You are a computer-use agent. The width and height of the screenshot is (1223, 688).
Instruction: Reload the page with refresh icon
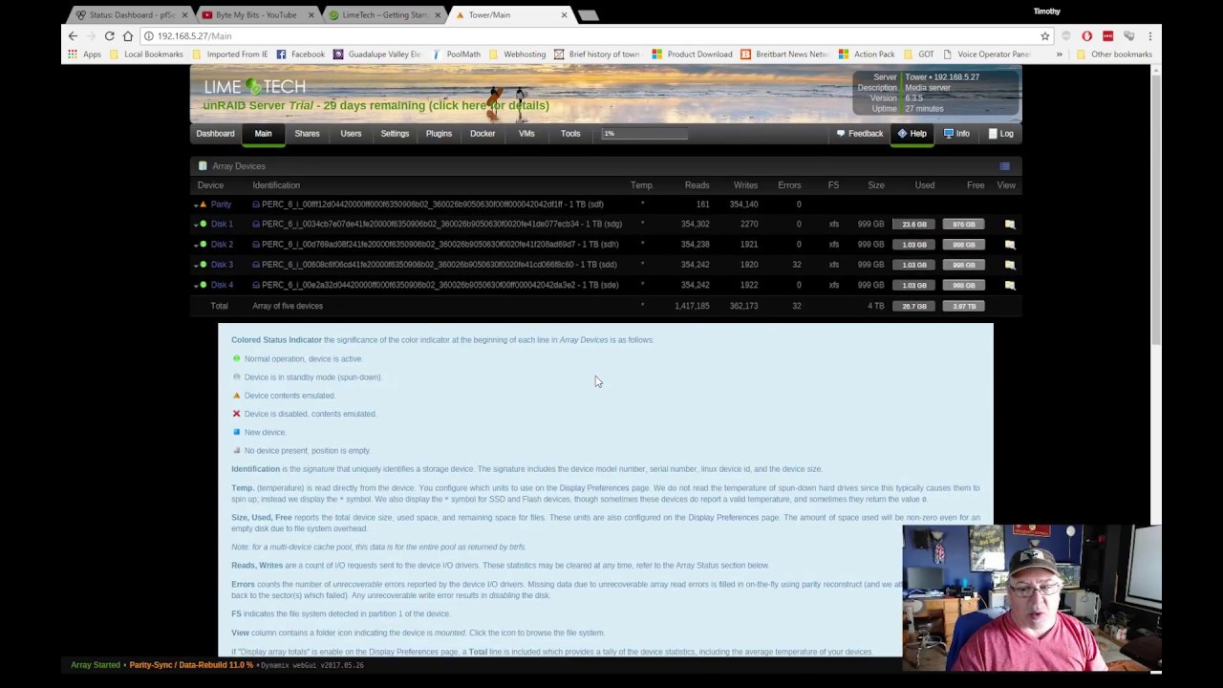(109, 35)
